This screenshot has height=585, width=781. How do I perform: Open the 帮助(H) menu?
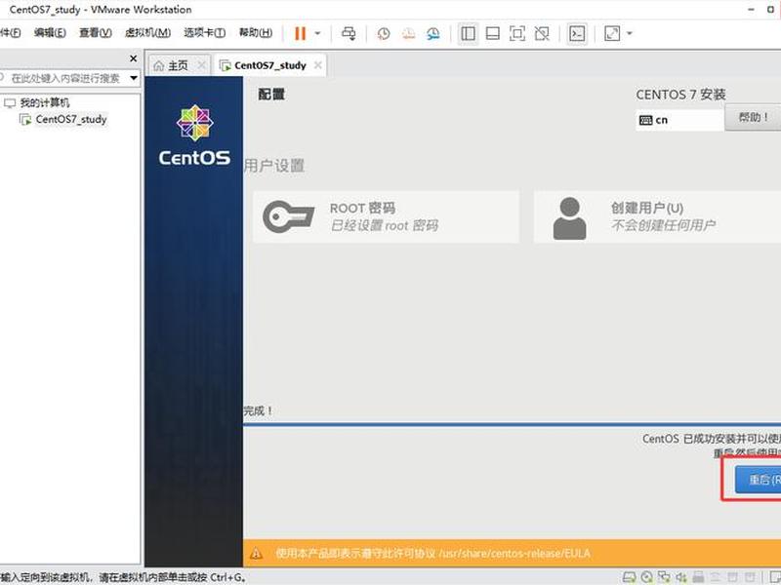click(x=256, y=33)
